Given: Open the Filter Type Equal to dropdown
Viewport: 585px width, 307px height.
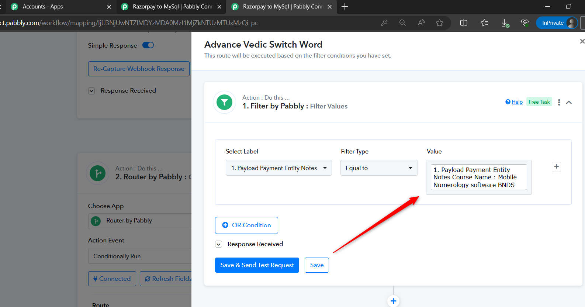Looking at the screenshot, I should tap(379, 168).
